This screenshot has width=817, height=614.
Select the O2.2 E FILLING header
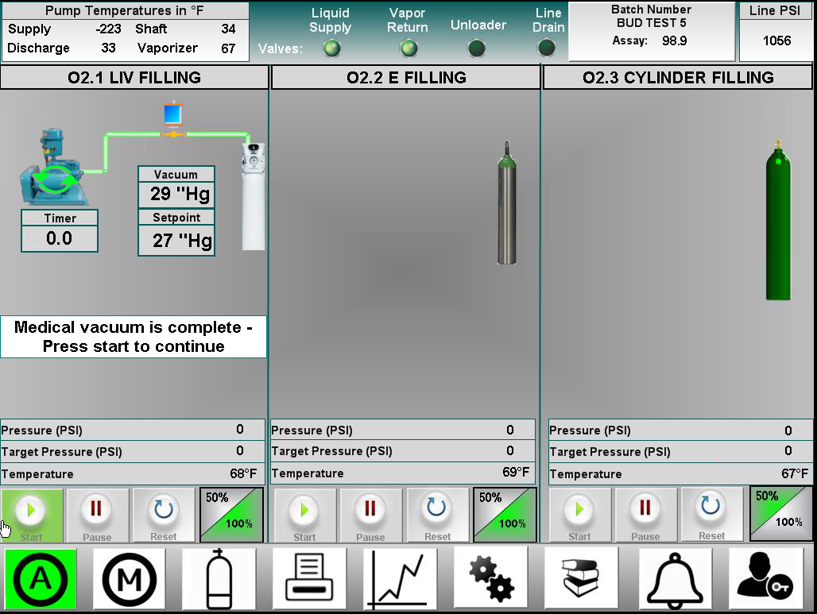[406, 78]
